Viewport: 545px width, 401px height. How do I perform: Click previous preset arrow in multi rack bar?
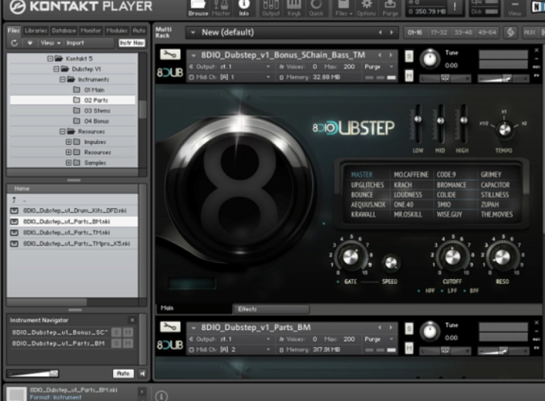[380, 32]
